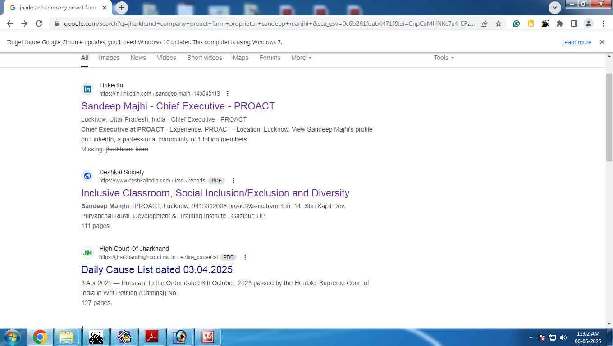Click the Deshkal Society globe favicon
This screenshot has height=346, width=613.
point(87,176)
